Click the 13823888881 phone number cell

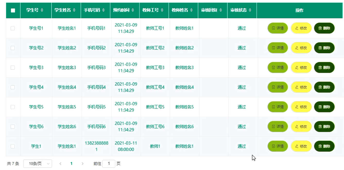point(97,146)
